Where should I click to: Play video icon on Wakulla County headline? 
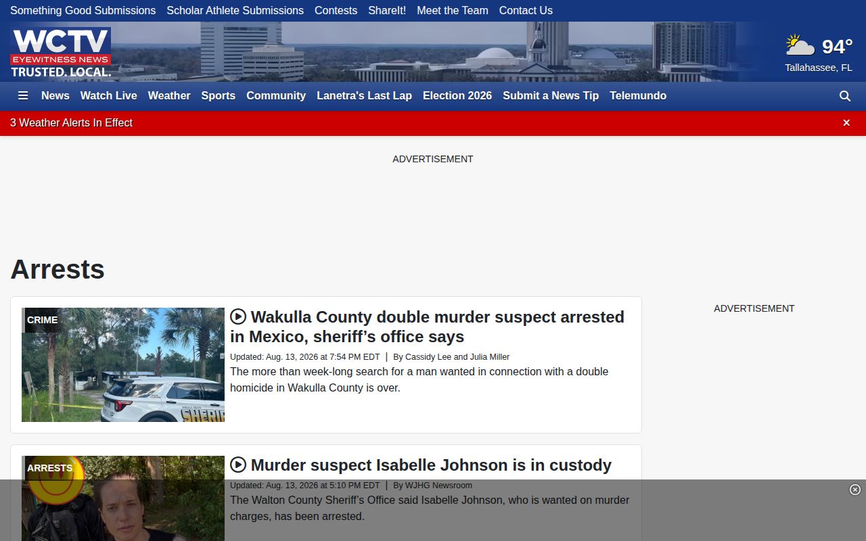coord(238,316)
